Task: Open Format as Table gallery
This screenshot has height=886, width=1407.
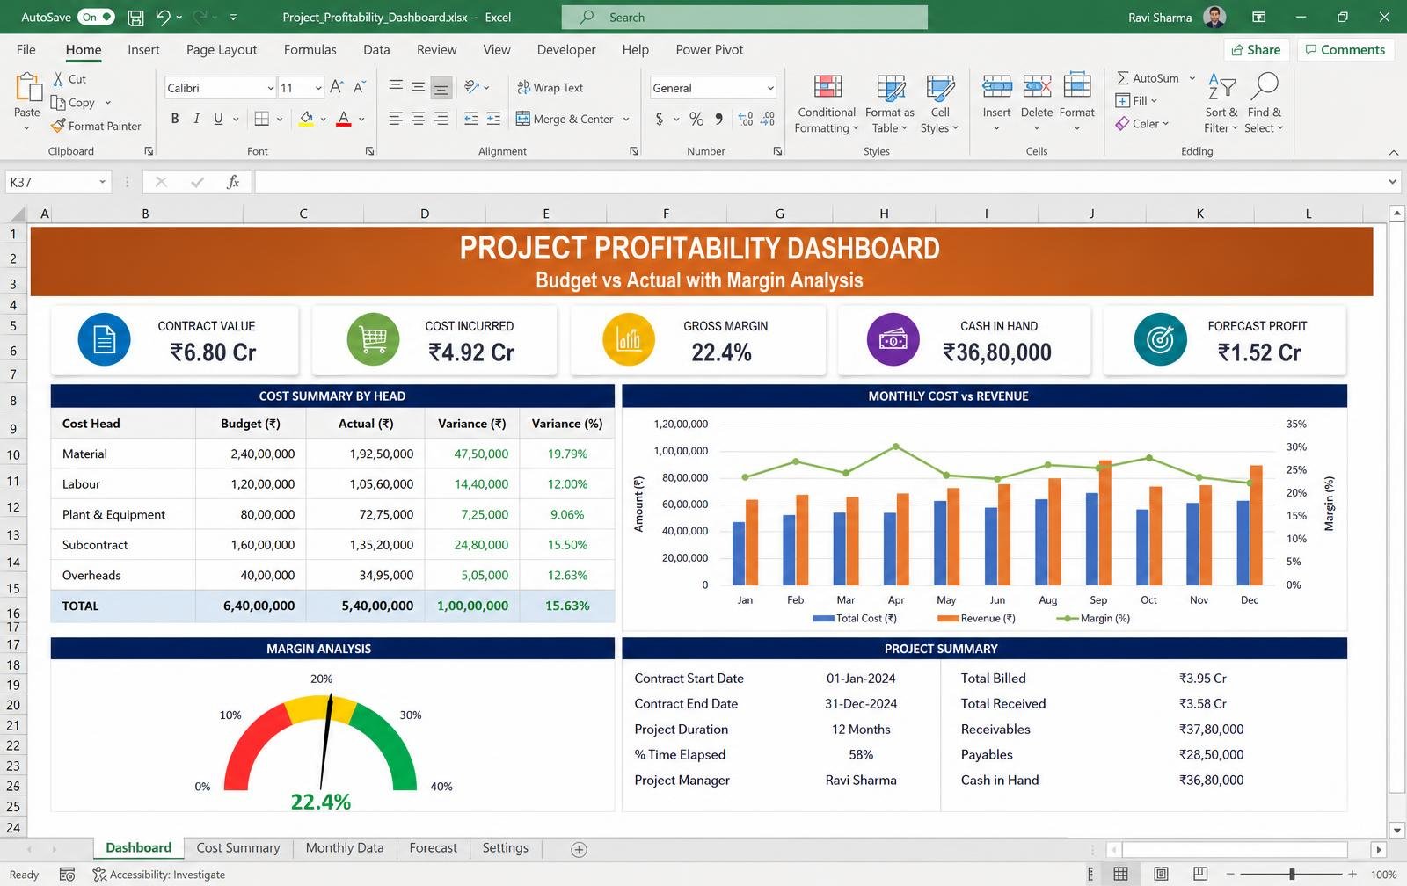Action: [890, 104]
